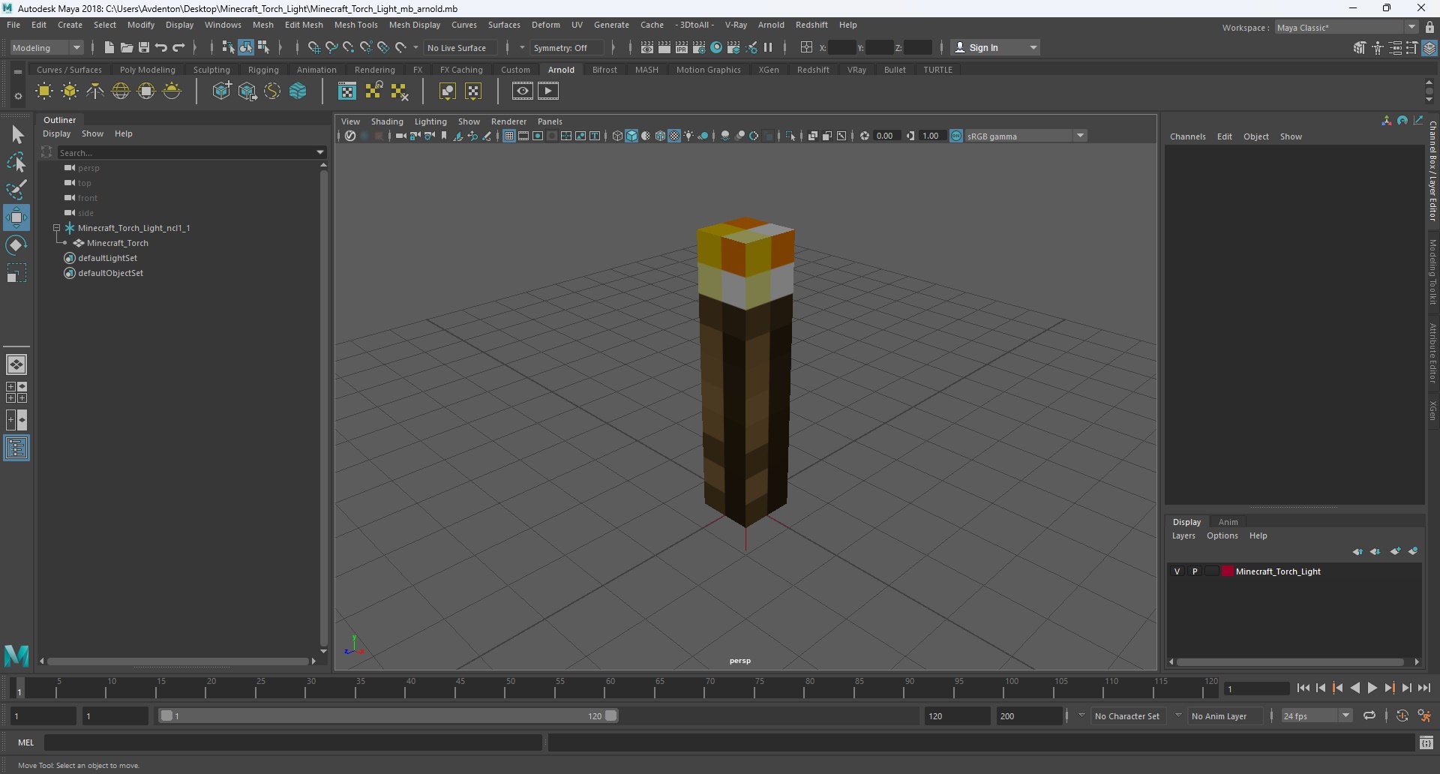Export the Arnold StandIn via shelf icon
Screen dimensions: 1440x774
(x=247, y=91)
